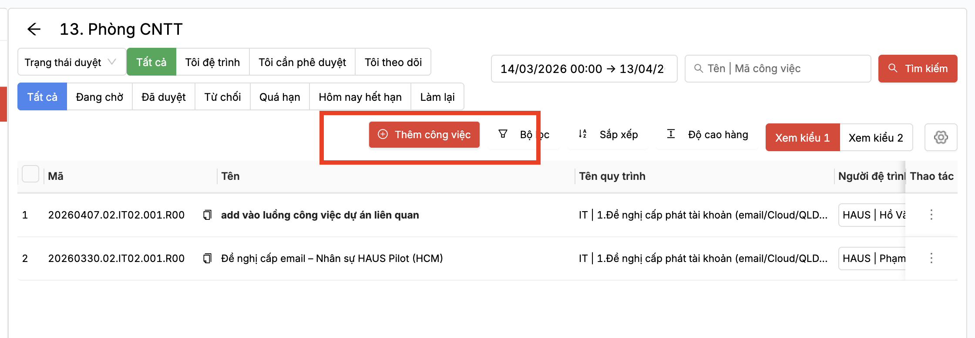Open the settings gear icon
The height and width of the screenshot is (338, 975).
tap(941, 137)
